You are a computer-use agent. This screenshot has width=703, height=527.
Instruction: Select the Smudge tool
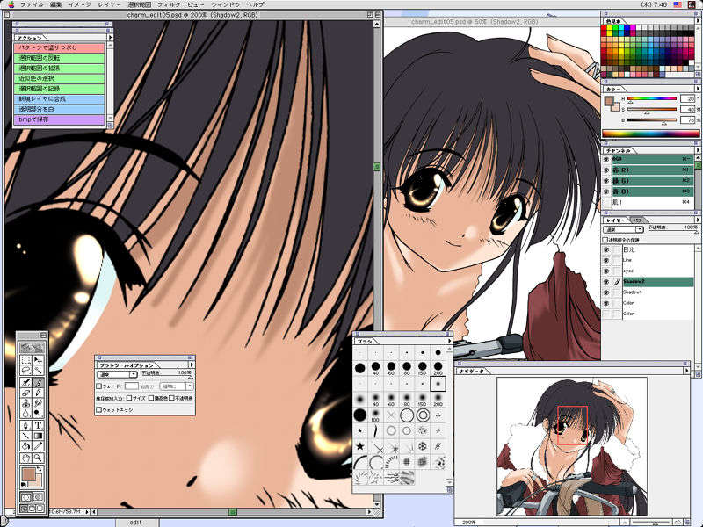click(39, 402)
